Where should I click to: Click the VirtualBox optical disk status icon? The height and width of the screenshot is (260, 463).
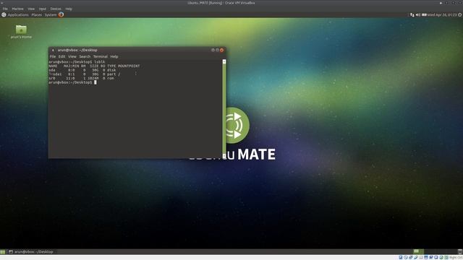405,257
